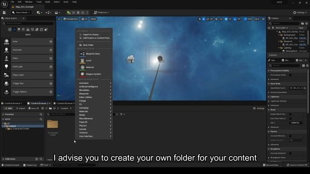Select the scale gizmo tool in viewport

tap(212, 19)
